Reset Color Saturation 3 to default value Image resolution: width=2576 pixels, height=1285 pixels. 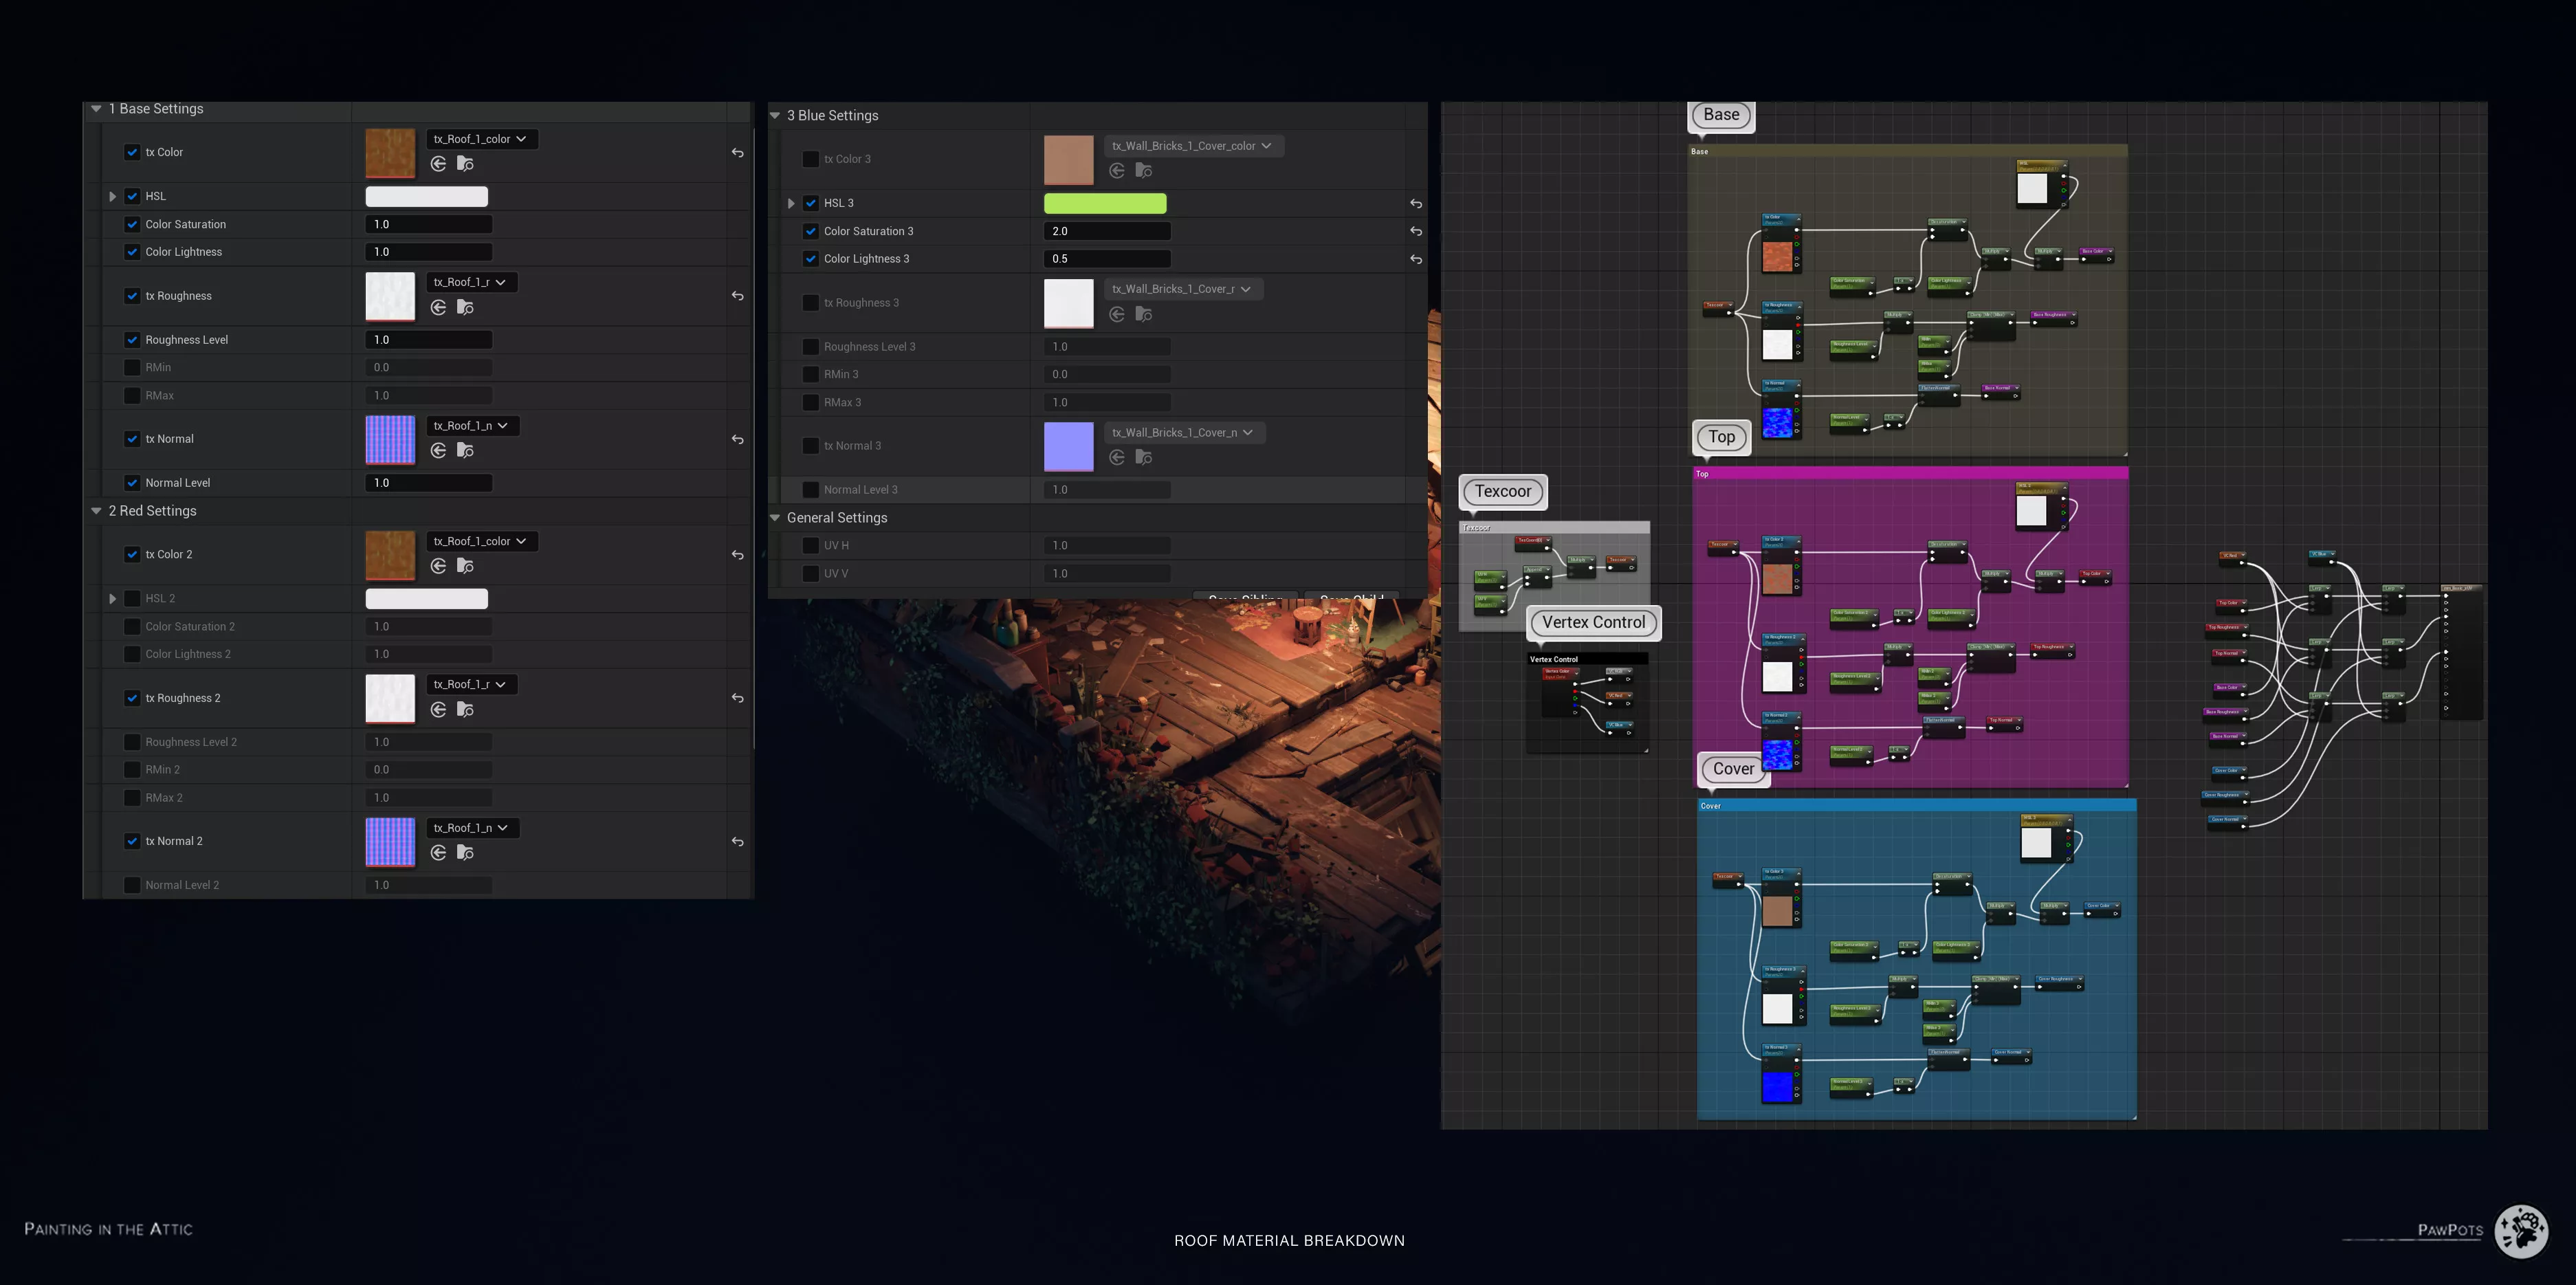[x=1416, y=231]
